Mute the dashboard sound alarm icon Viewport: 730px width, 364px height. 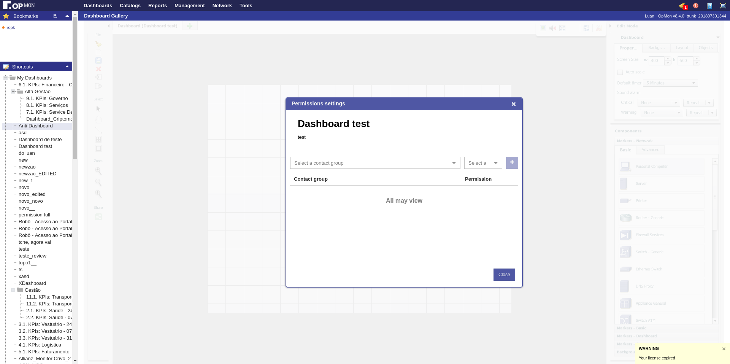click(x=553, y=28)
